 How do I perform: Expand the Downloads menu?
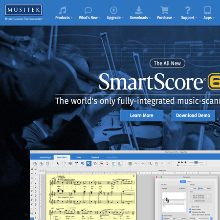pyautogui.click(x=140, y=13)
